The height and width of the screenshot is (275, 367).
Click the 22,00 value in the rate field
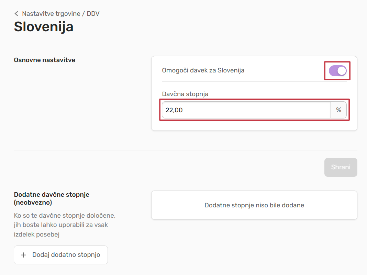(174, 110)
